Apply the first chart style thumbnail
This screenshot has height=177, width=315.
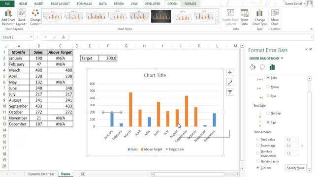53,16
